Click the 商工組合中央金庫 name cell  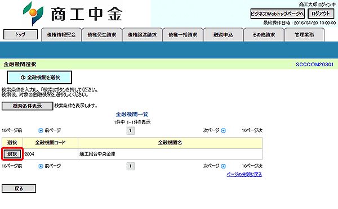click(x=170, y=154)
